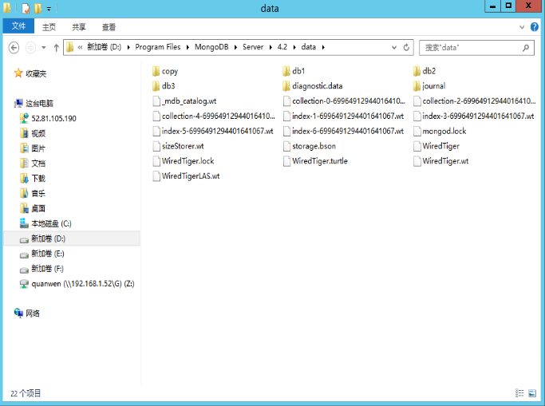The height and width of the screenshot is (406, 545).
Task: Expand the ribbon with the chevron
Action: pyautogui.click(x=522, y=27)
